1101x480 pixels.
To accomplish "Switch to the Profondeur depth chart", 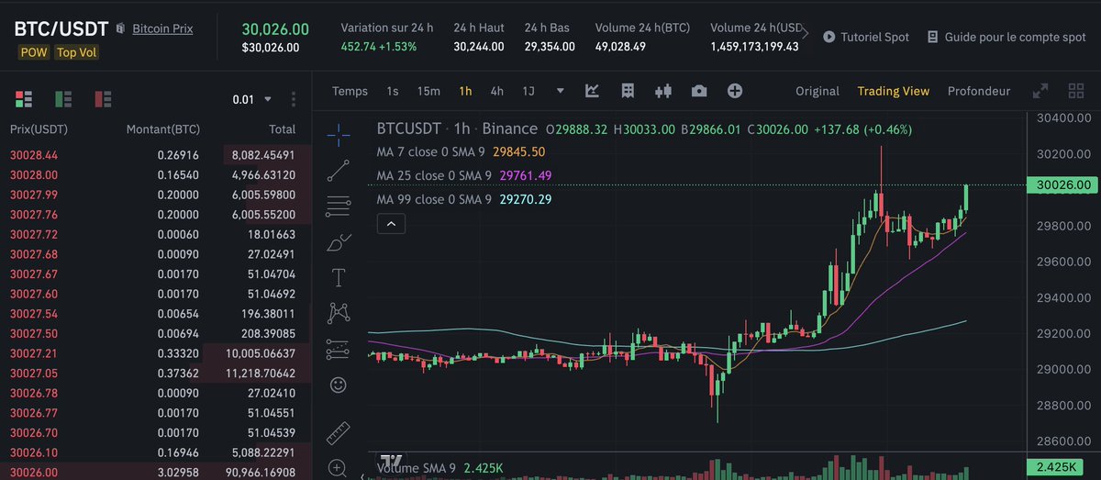I will point(979,91).
